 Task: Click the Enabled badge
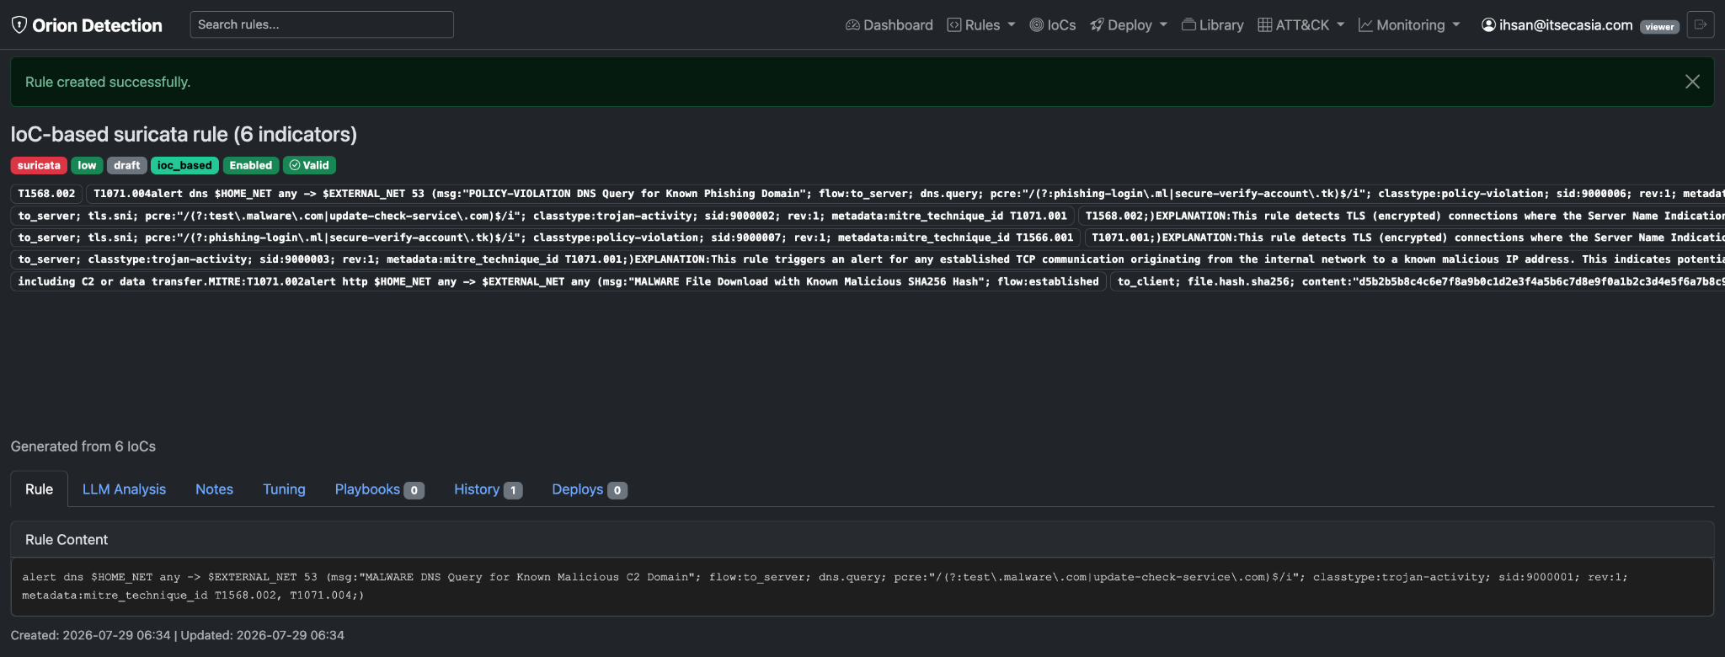(x=251, y=165)
